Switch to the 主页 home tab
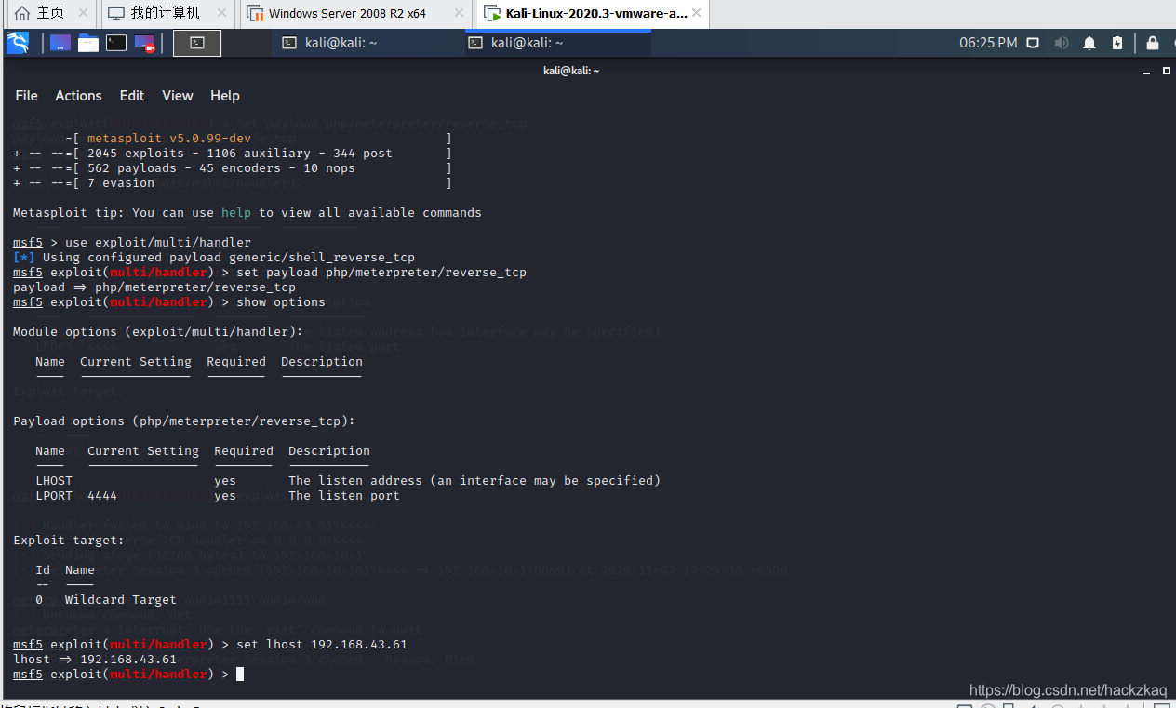This screenshot has height=708, width=1176. point(50,14)
